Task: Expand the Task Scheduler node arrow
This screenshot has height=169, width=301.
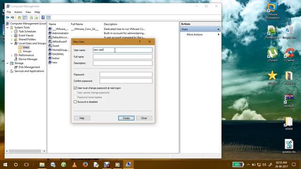Action: click(x=11, y=31)
